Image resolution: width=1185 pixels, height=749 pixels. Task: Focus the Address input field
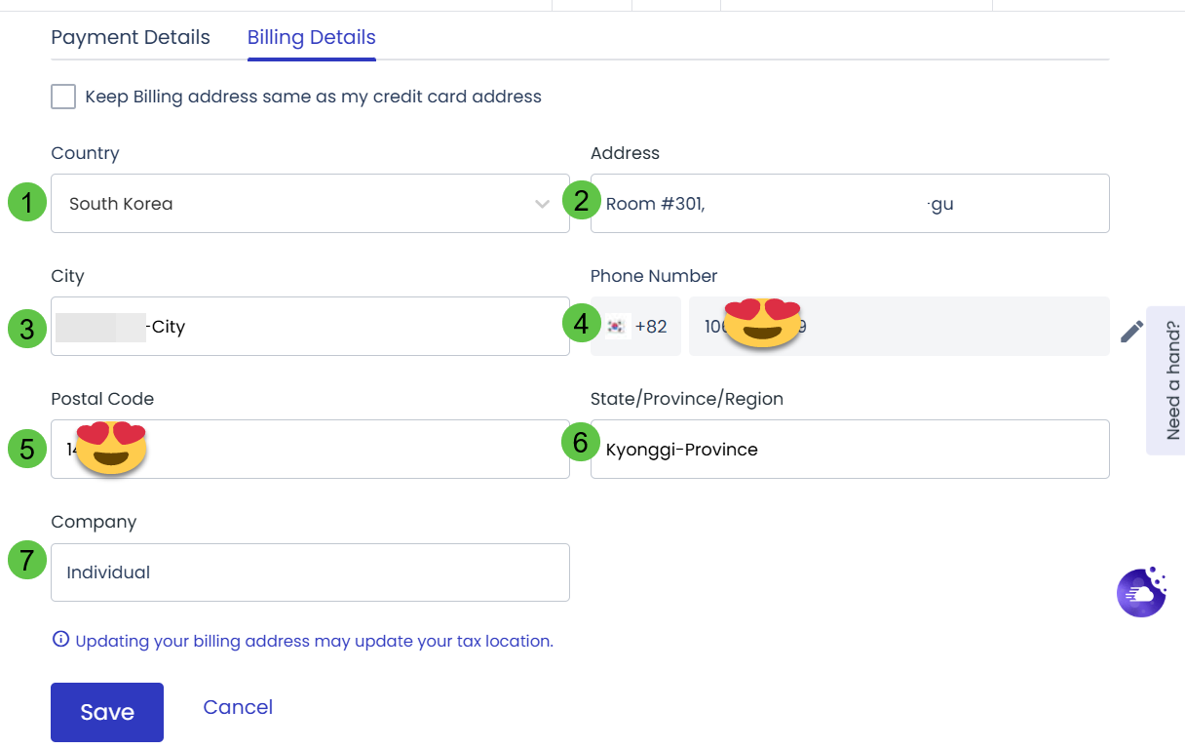(850, 204)
